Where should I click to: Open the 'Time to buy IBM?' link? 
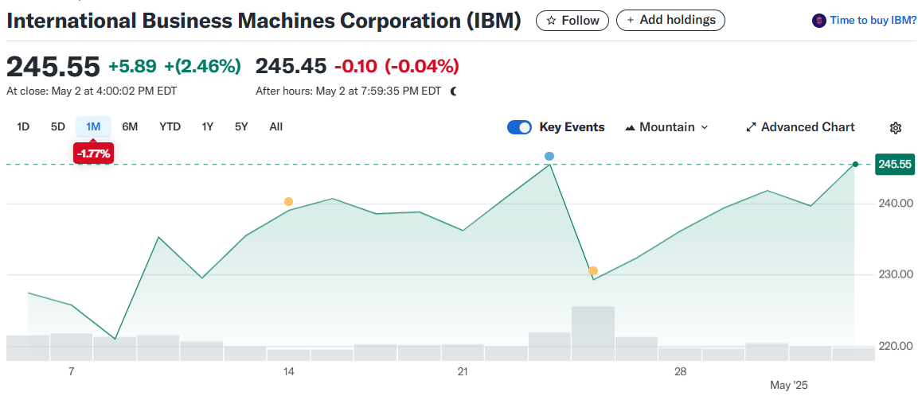873,21
